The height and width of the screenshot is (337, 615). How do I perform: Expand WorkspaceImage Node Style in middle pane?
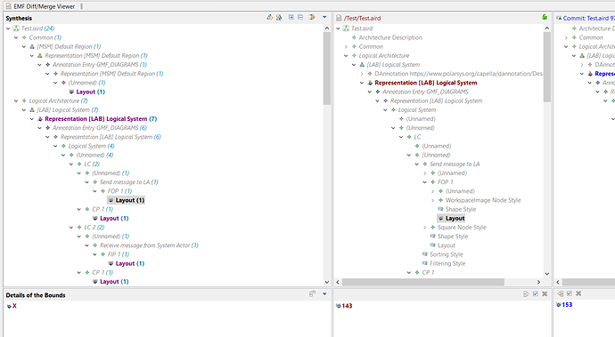[432, 200]
